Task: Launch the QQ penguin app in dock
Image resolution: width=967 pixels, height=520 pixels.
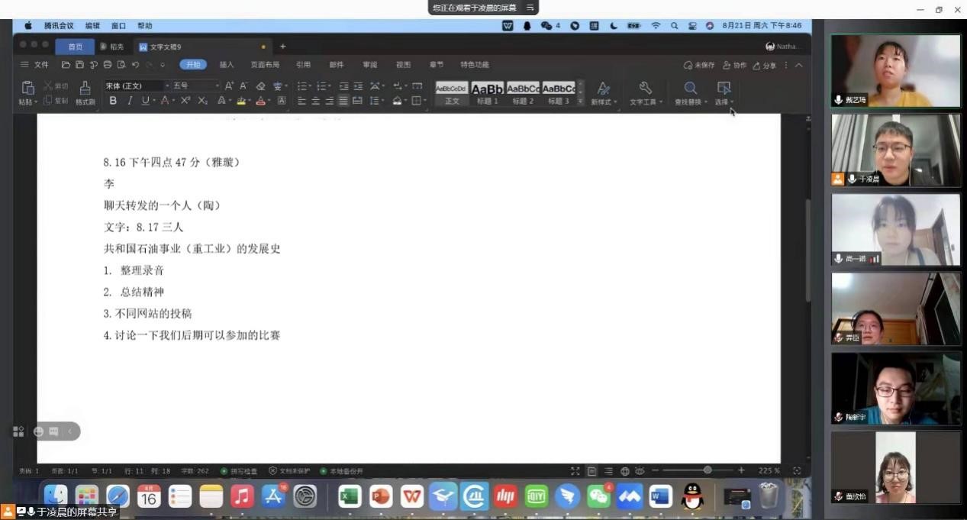Action: point(692,497)
